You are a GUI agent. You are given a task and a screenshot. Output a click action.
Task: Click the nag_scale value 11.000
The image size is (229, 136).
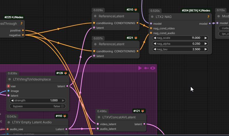pyautogui.click(x=196, y=38)
